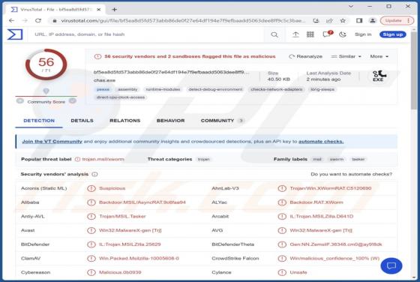This screenshot has width=420, height=282.
Task: Toggle dark mode moon icon
Action: [343, 34]
